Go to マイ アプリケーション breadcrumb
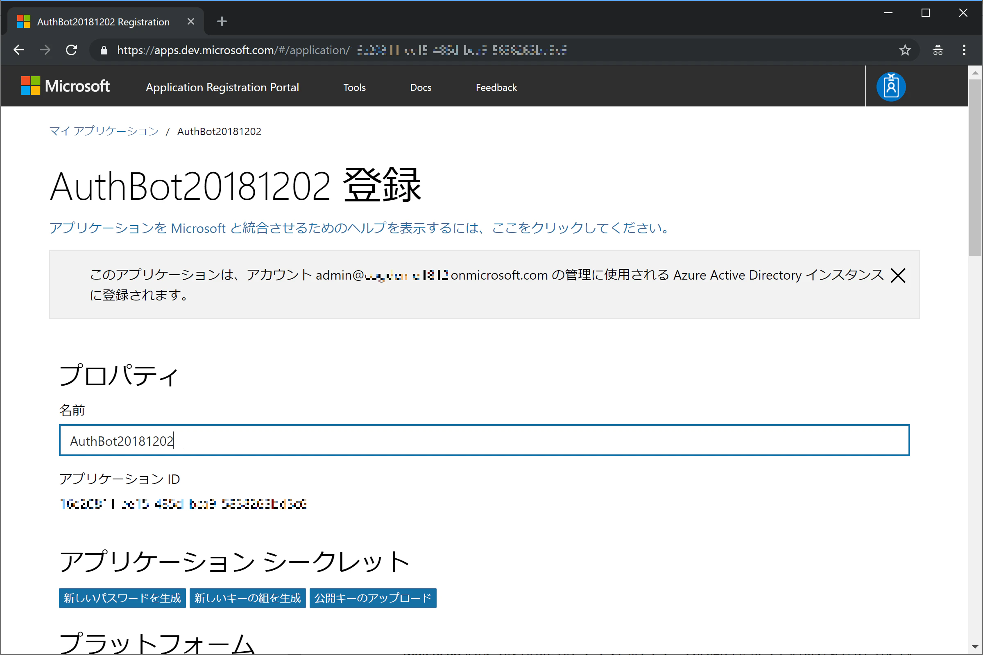This screenshot has width=983, height=655. (104, 131)
